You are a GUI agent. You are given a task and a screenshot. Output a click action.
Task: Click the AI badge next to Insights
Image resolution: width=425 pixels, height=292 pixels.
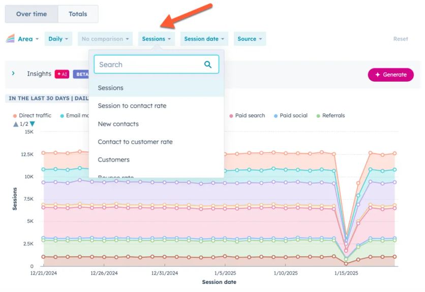pos(62,74)
